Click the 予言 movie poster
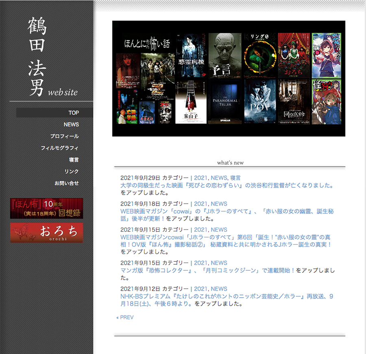The width and height of the screenshot is (366, 354). [x=225, y=55]
